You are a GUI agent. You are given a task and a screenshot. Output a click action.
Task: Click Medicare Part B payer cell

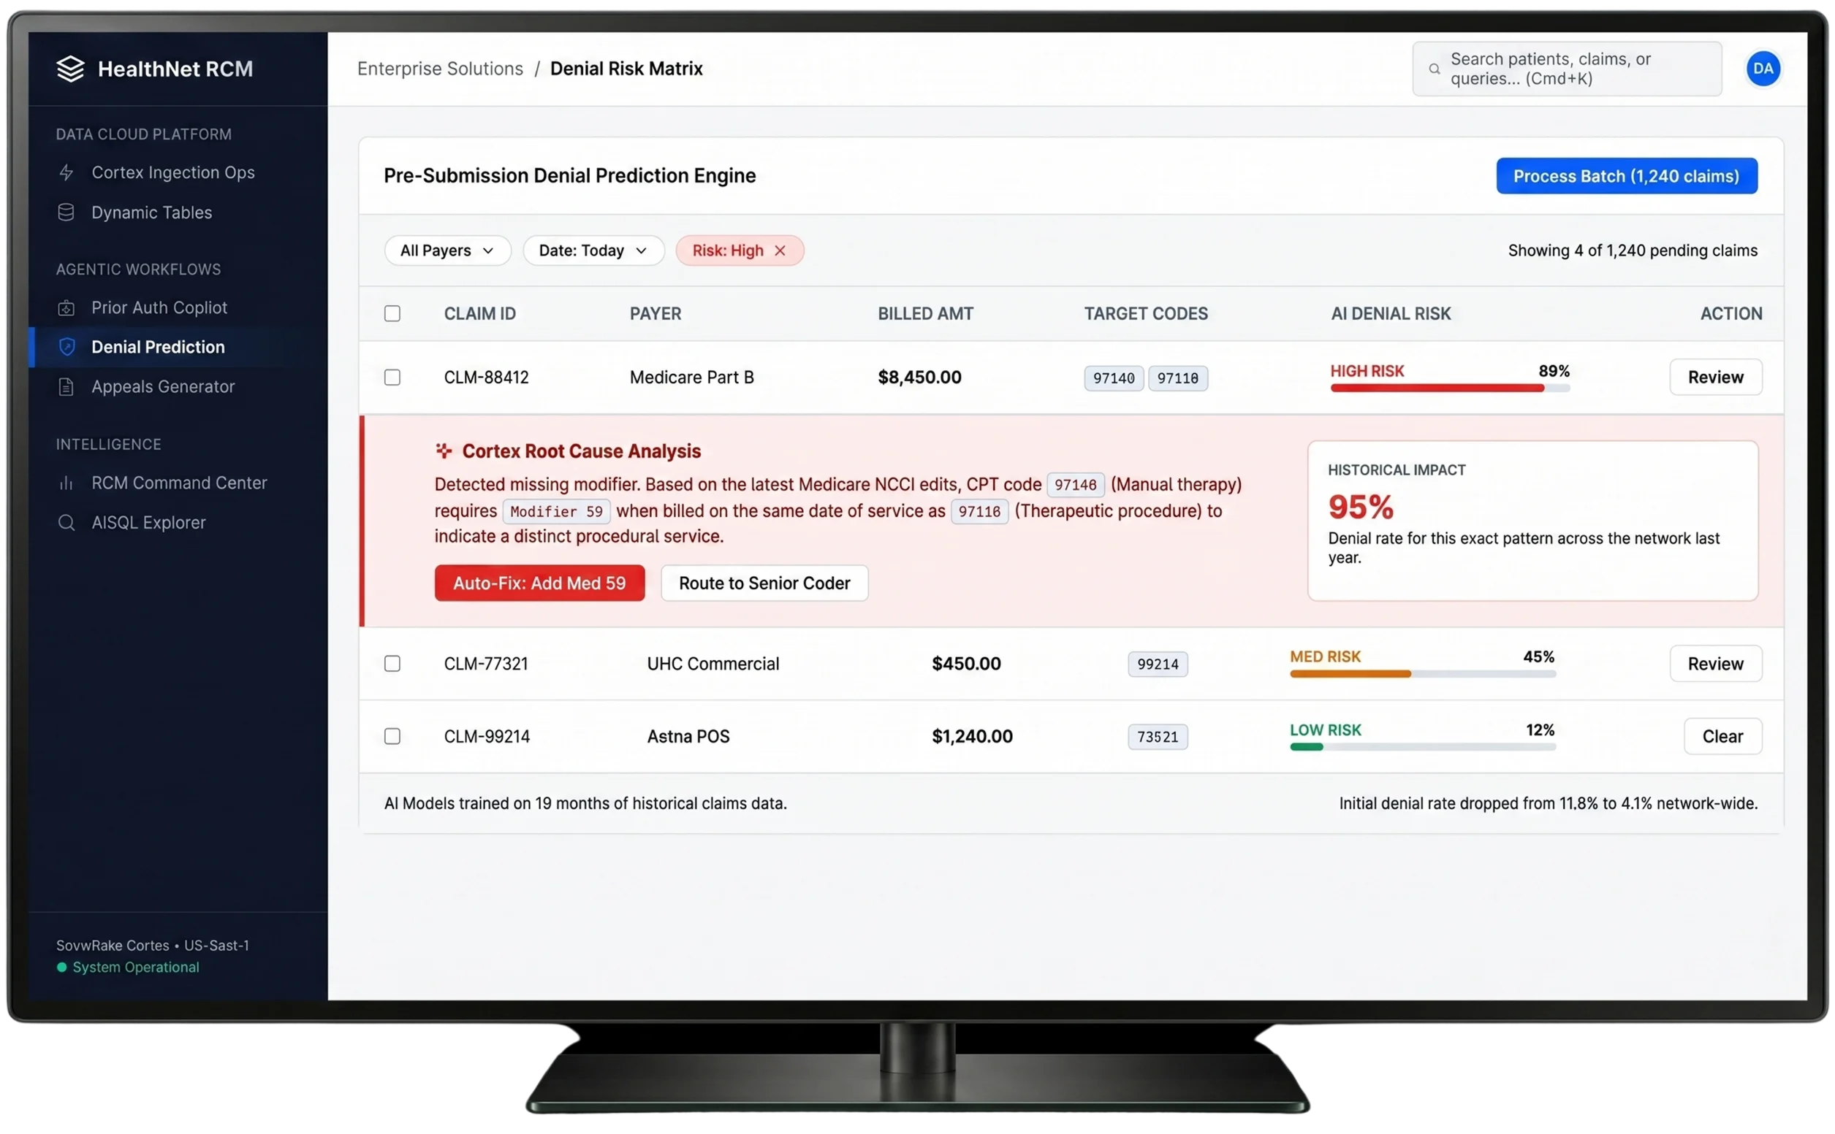point(691,378)
